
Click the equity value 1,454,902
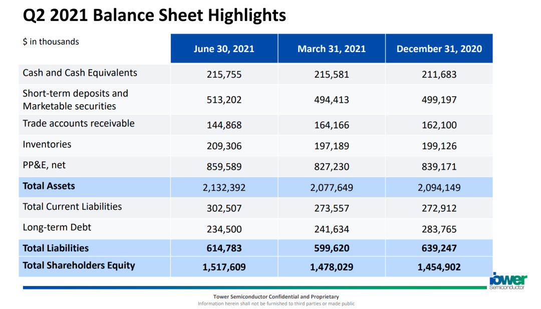[439, 267]
